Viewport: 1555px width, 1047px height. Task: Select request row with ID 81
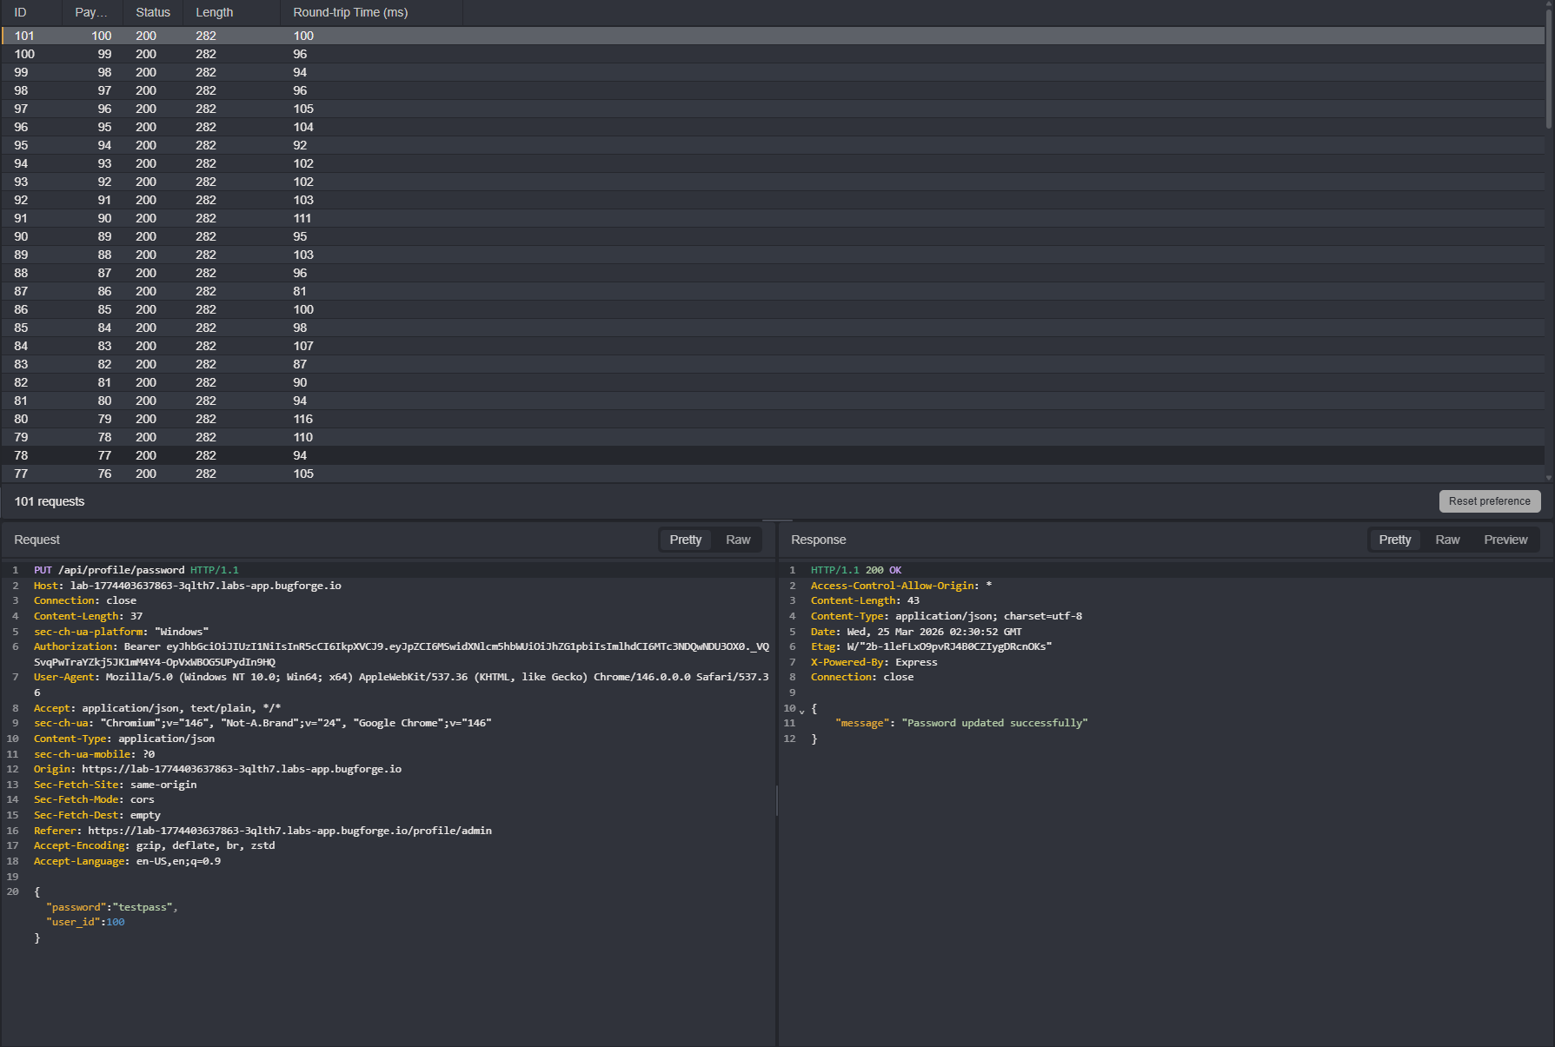pos(773,401)
